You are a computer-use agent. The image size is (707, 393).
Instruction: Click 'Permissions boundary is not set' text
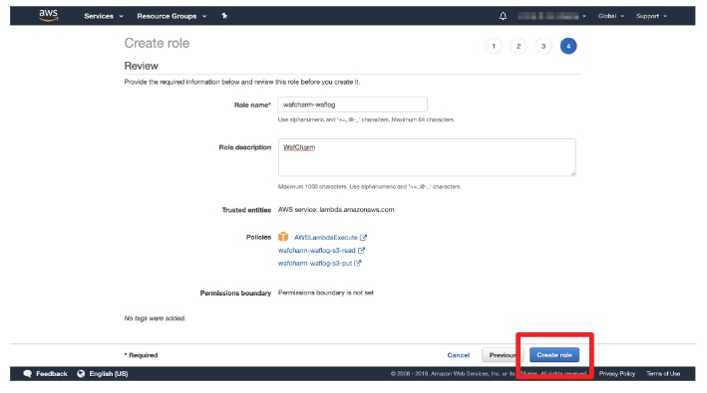[x=325, y=293]
